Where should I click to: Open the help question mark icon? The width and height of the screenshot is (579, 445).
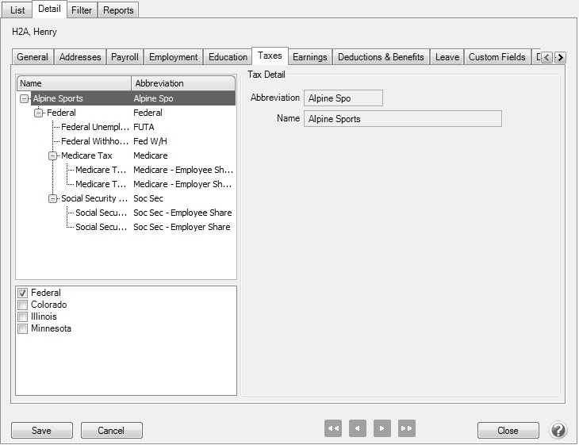coord(558,430)
